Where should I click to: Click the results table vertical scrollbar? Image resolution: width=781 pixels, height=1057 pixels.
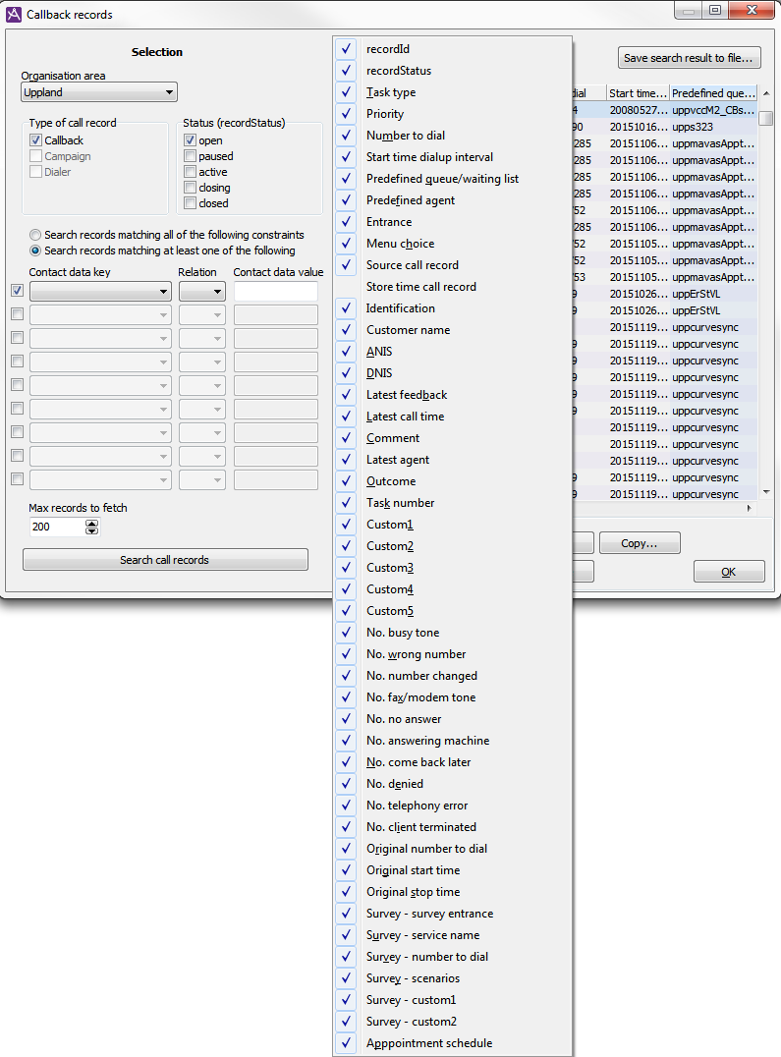click(765, 295)
